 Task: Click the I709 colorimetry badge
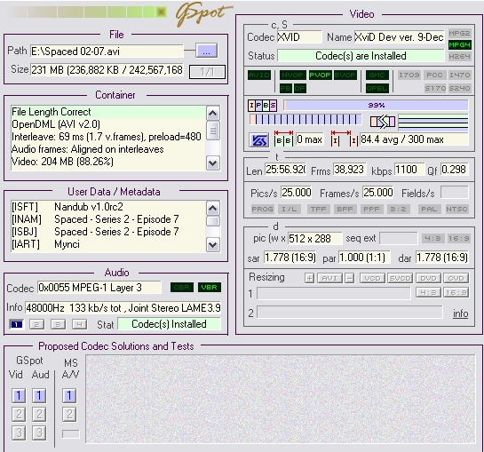click(409, 75)
